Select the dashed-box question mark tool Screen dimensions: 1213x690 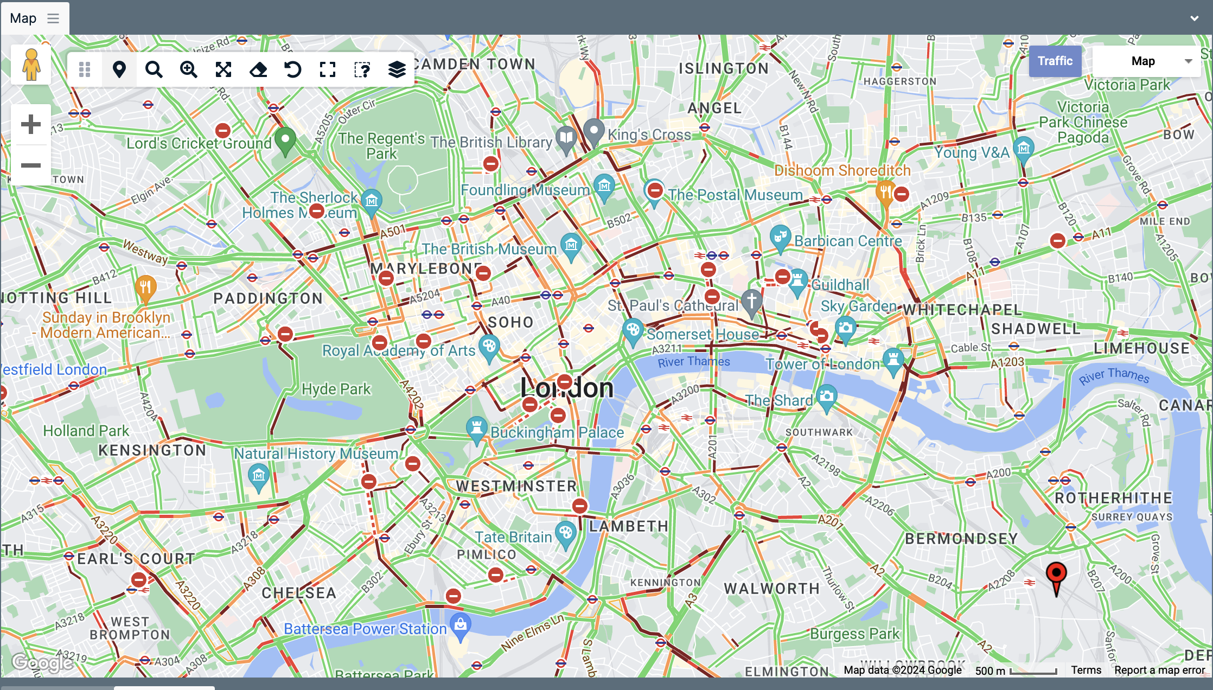click(362, 69)
